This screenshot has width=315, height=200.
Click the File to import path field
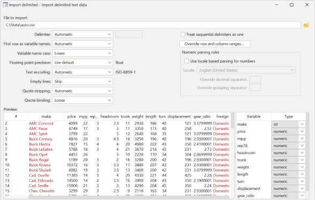point(152,25)
